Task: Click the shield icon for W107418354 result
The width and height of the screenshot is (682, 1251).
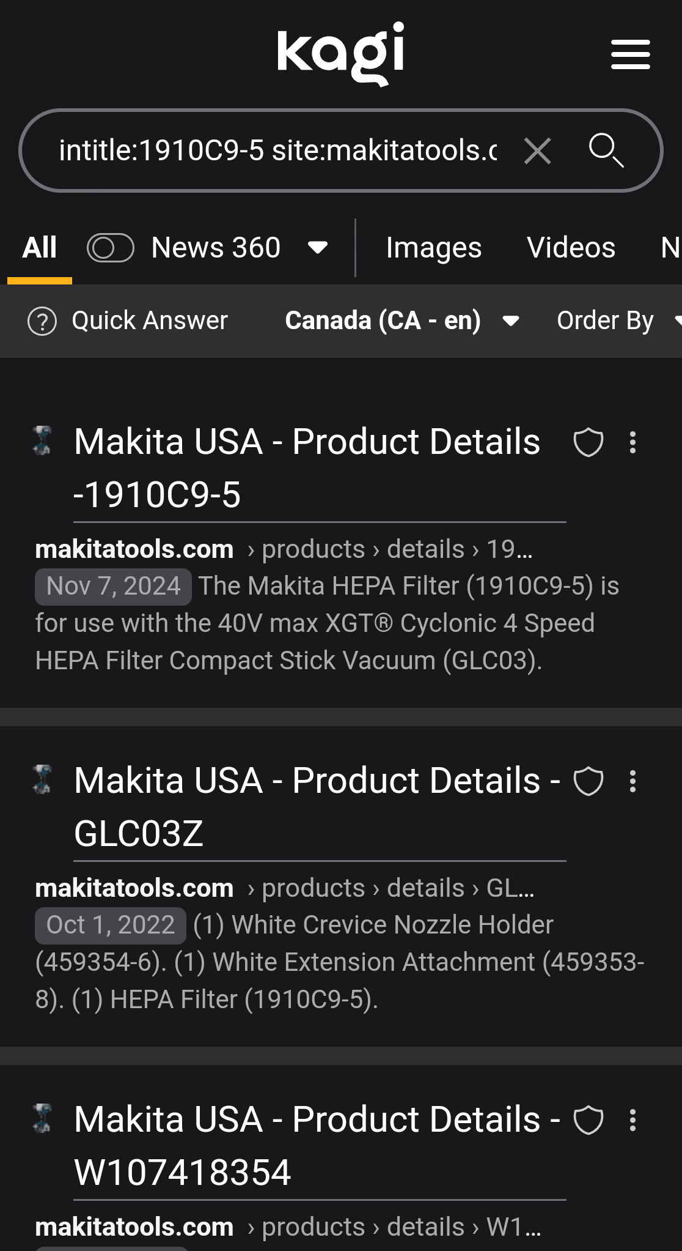Action: click(588, 1120)
